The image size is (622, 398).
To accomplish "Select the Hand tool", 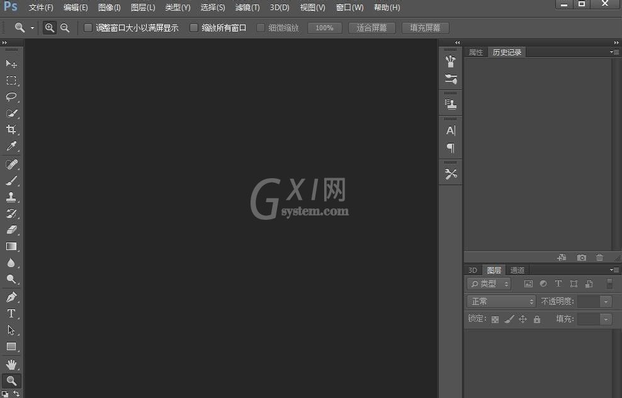I will pos(11,364).
